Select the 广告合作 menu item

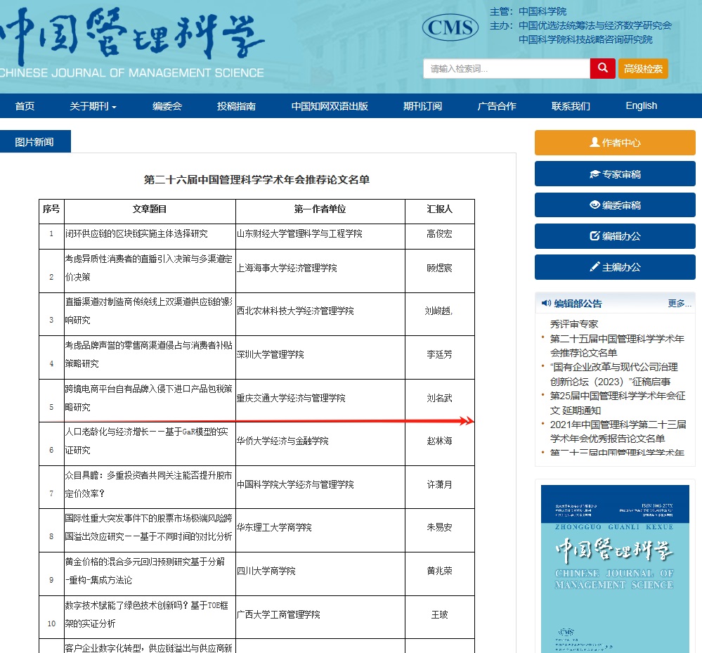click(497, 106)
